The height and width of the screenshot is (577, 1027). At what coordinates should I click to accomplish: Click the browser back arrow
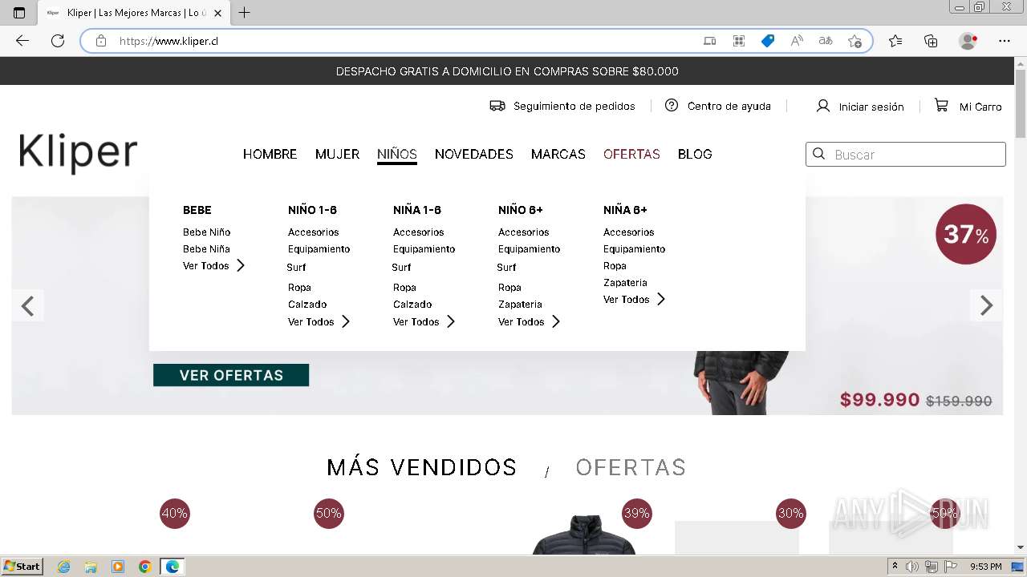[x=22, y=41]
